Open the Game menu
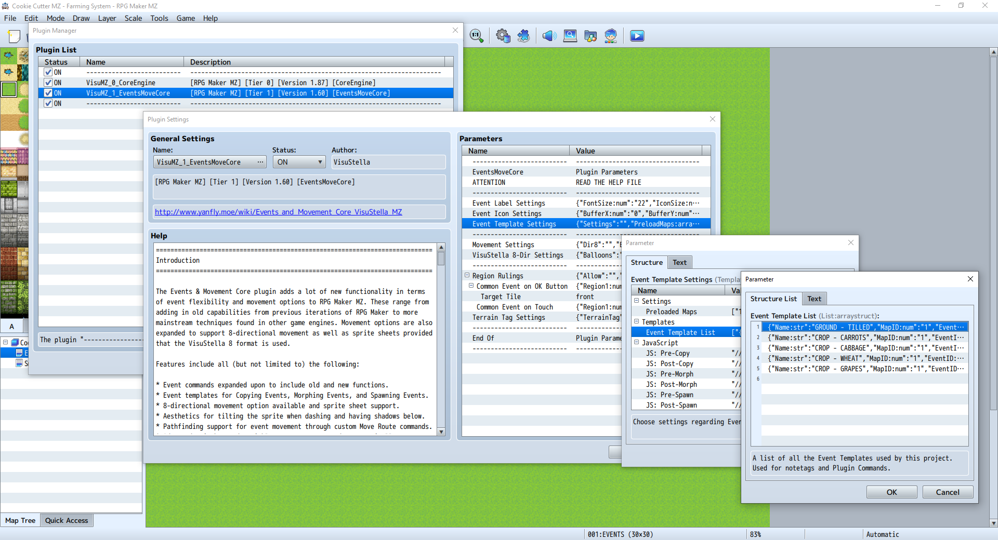The height and width of the screenshot is (540, 998). click(186, 18)
